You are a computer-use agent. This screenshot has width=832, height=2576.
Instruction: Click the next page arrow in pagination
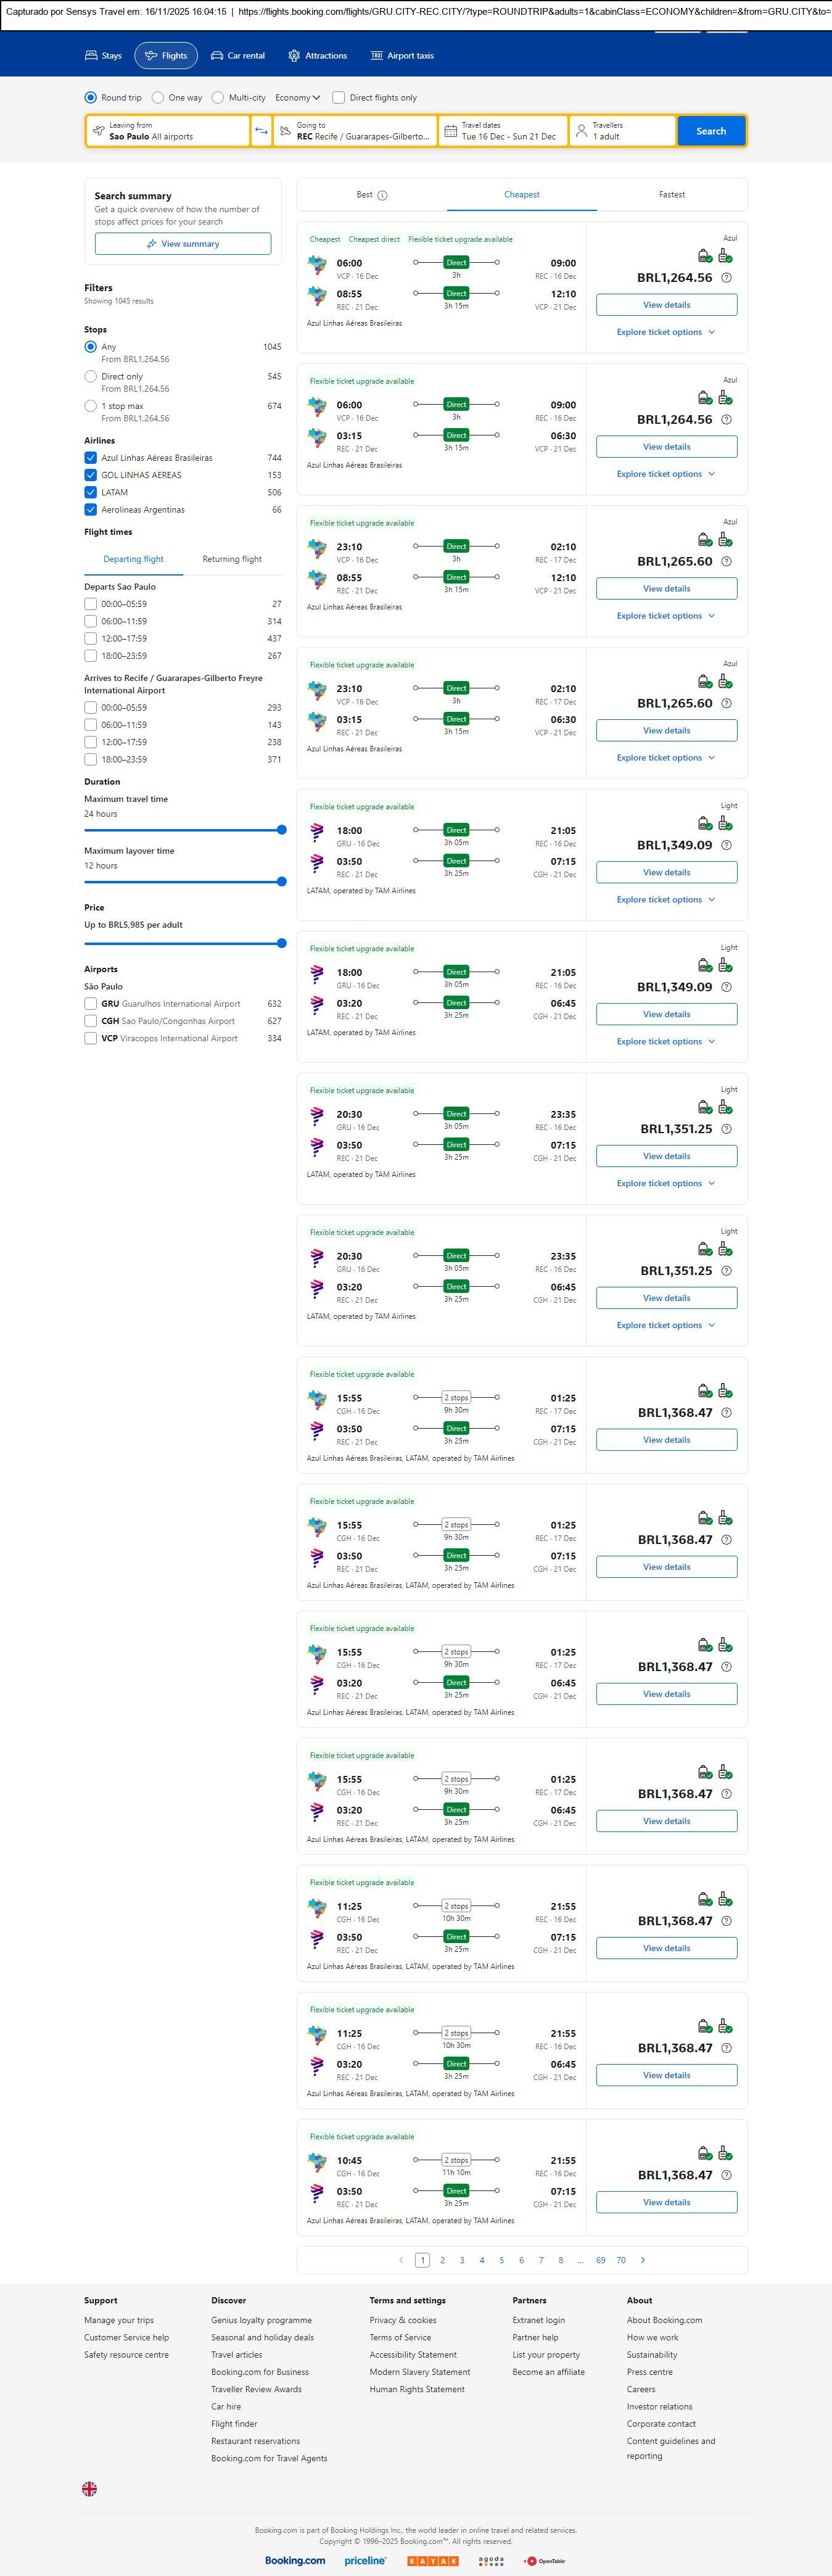click(x=642, y=2260)
